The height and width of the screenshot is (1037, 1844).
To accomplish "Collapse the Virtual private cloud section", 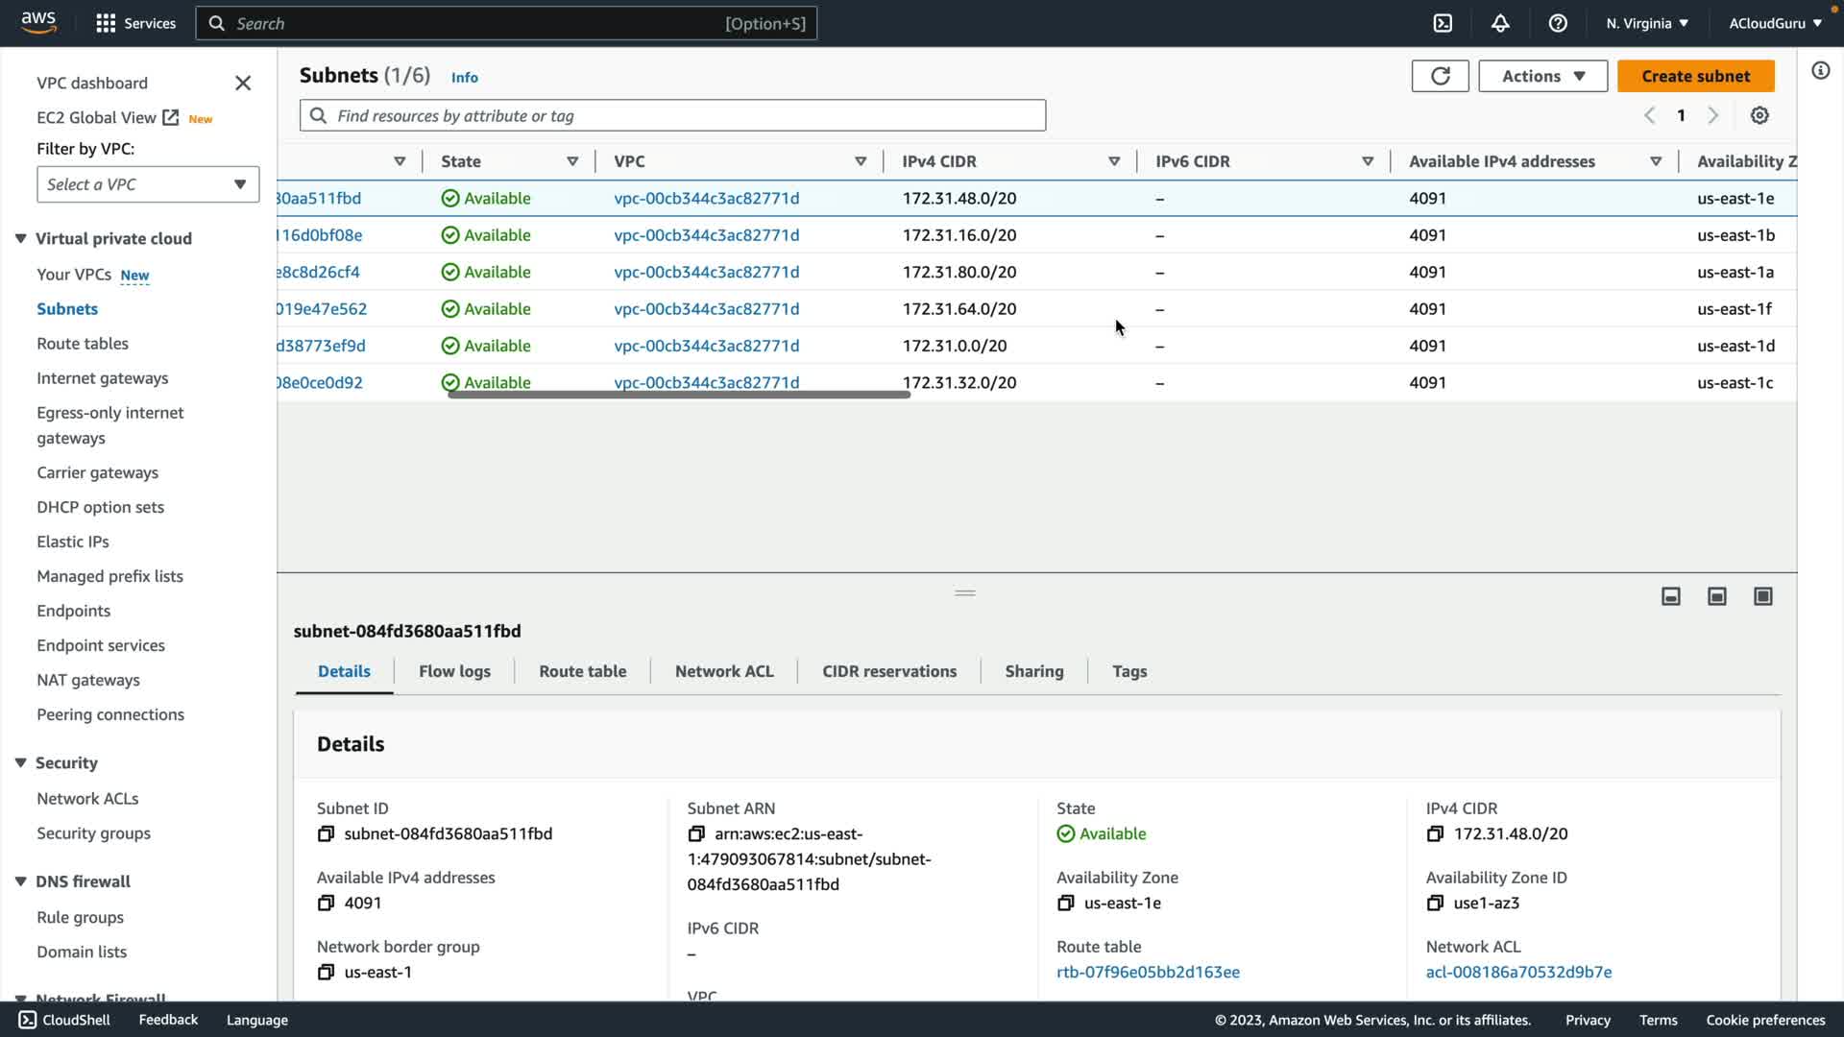I will pos(20,238).
